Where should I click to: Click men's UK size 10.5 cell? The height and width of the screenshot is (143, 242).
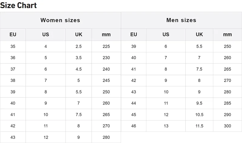199,115
